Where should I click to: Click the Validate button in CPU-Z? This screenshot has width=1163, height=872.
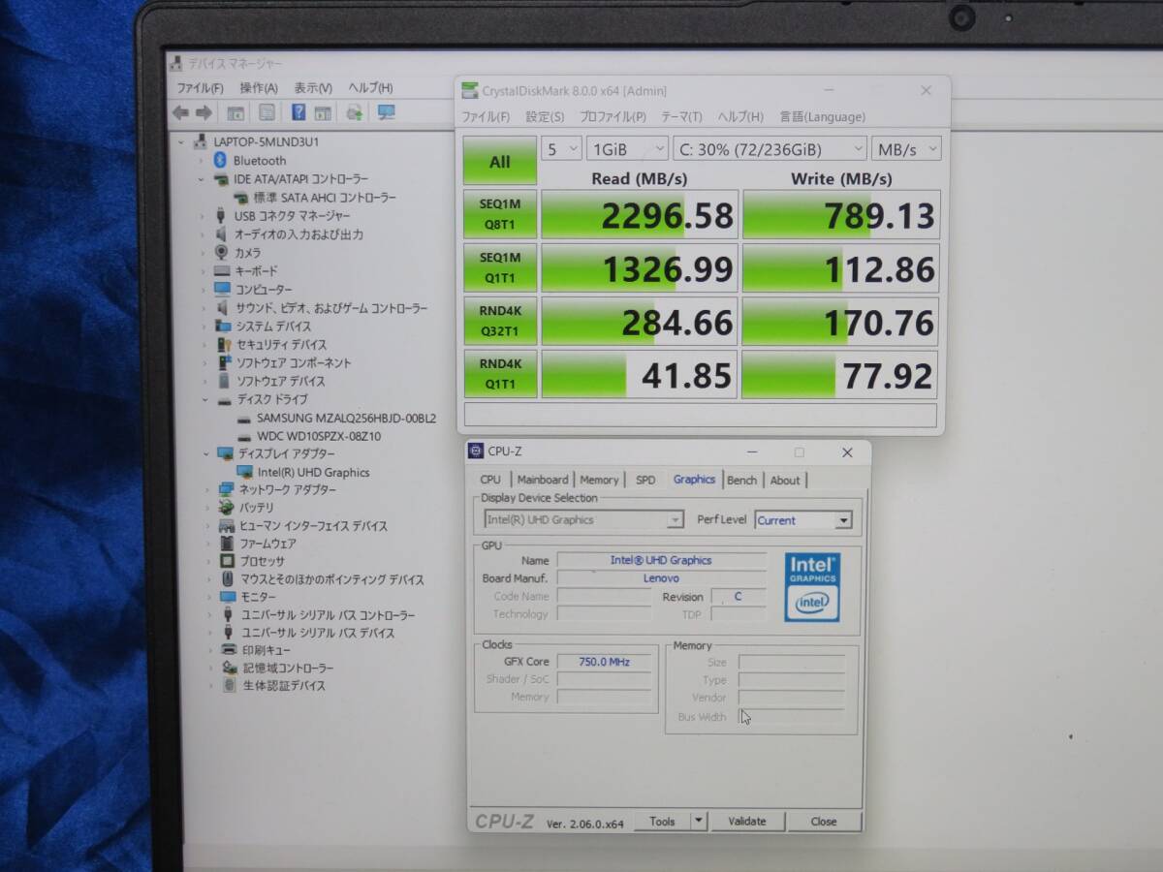[746, 821]
